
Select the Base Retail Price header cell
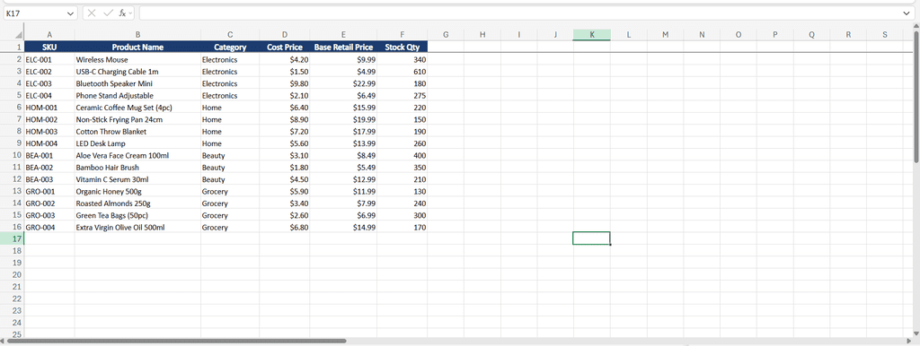pos(343,47)
